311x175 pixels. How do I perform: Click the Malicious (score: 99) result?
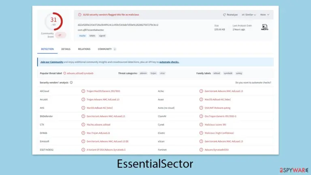point(215,125)
